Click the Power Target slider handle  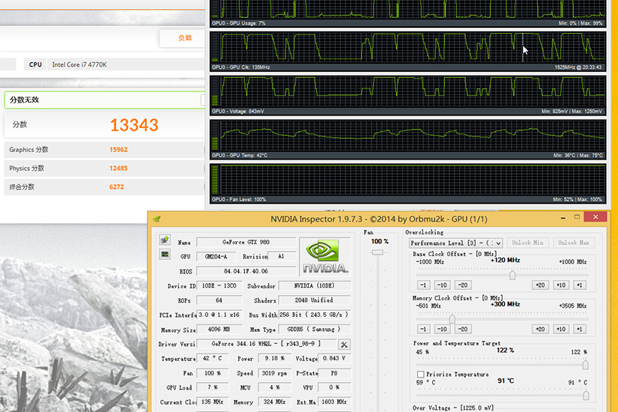click(x=586, y=364)
